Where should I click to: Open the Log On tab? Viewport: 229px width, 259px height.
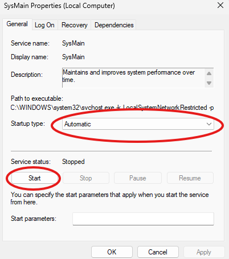[44, 25]
